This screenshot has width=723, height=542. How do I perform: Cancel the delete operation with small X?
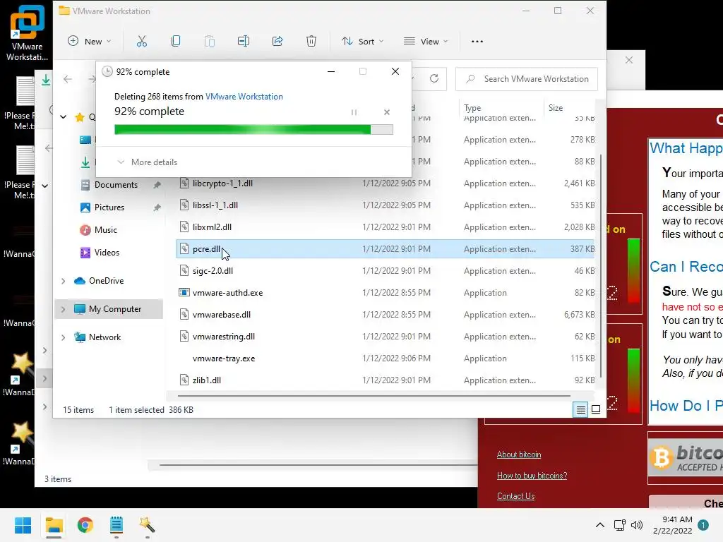point(387,112)
